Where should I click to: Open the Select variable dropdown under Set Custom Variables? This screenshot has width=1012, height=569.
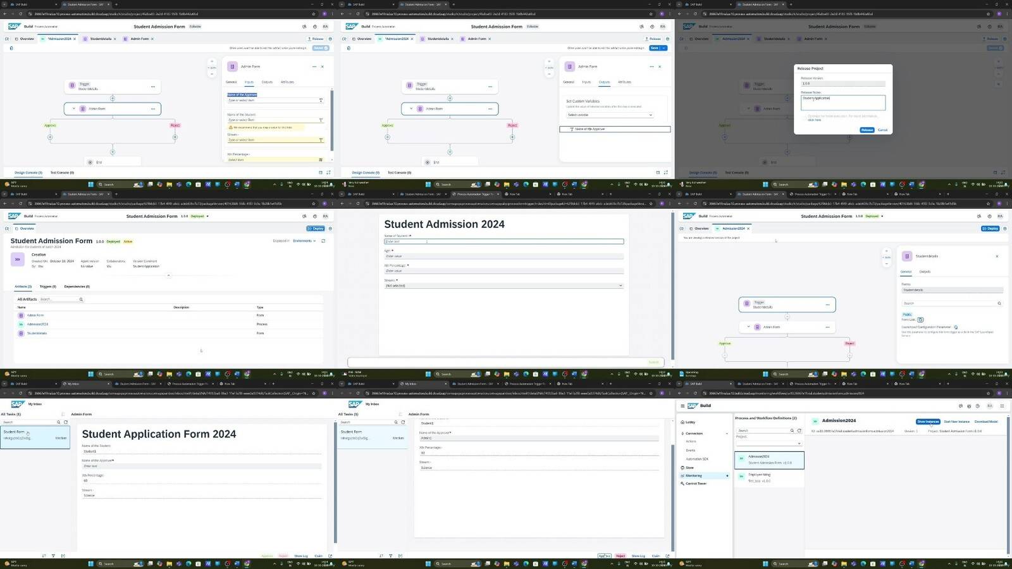pyautogui.click(x=609, y=115)
